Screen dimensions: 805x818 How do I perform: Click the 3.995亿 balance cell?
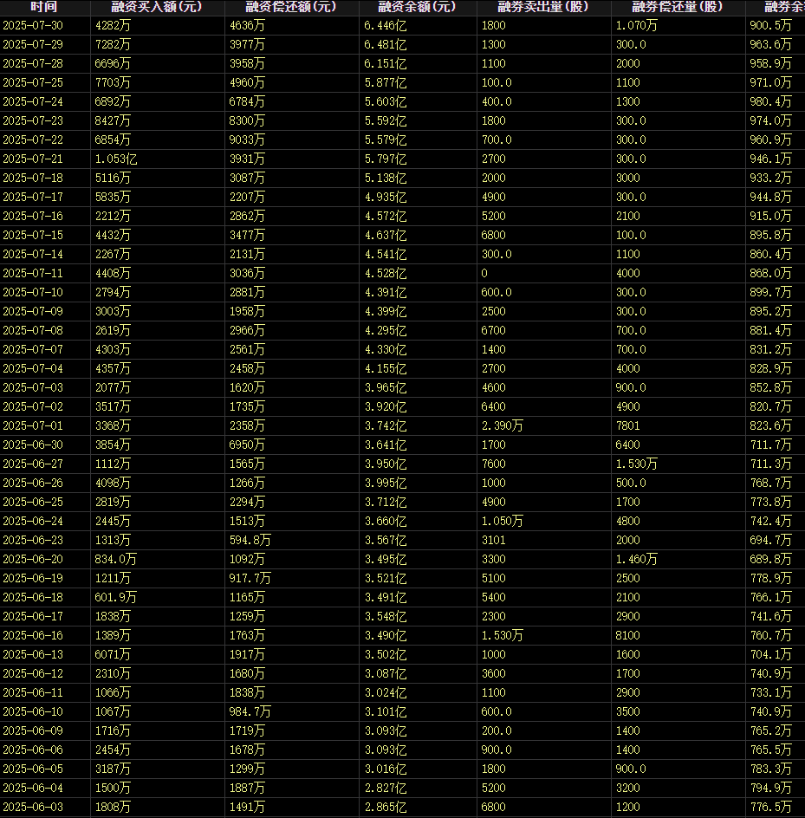click(x=385, y=483)
